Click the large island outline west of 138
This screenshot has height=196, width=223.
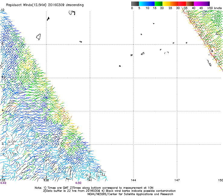(x=39, y=37)
